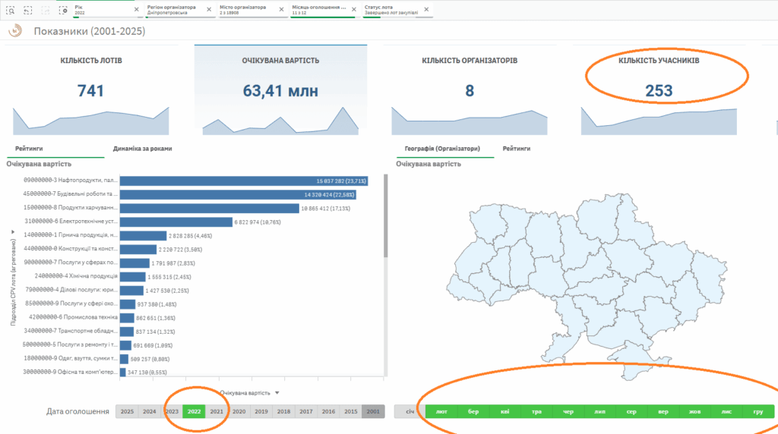Step back one selection

tap(27, 11)
